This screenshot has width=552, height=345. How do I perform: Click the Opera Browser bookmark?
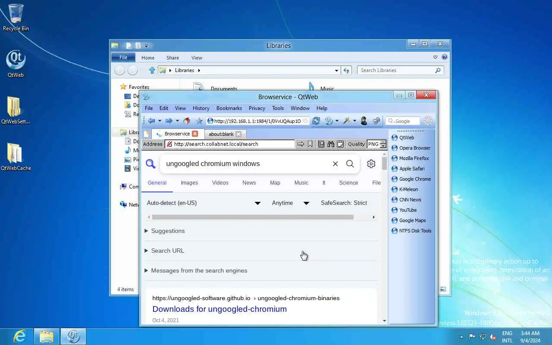(x=411, y=148)
